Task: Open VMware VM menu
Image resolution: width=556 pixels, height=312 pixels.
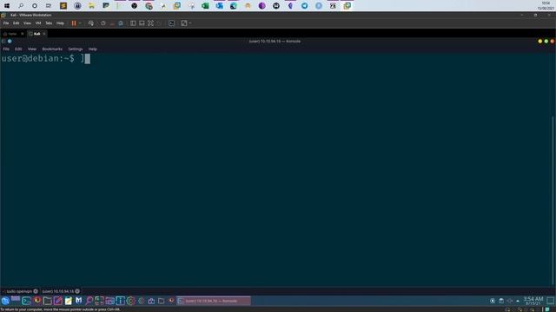Action: tap(38, 23)
